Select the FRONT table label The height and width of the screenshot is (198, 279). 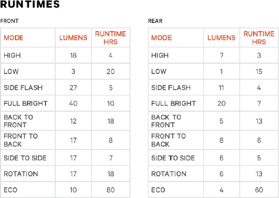pos(9,21)
